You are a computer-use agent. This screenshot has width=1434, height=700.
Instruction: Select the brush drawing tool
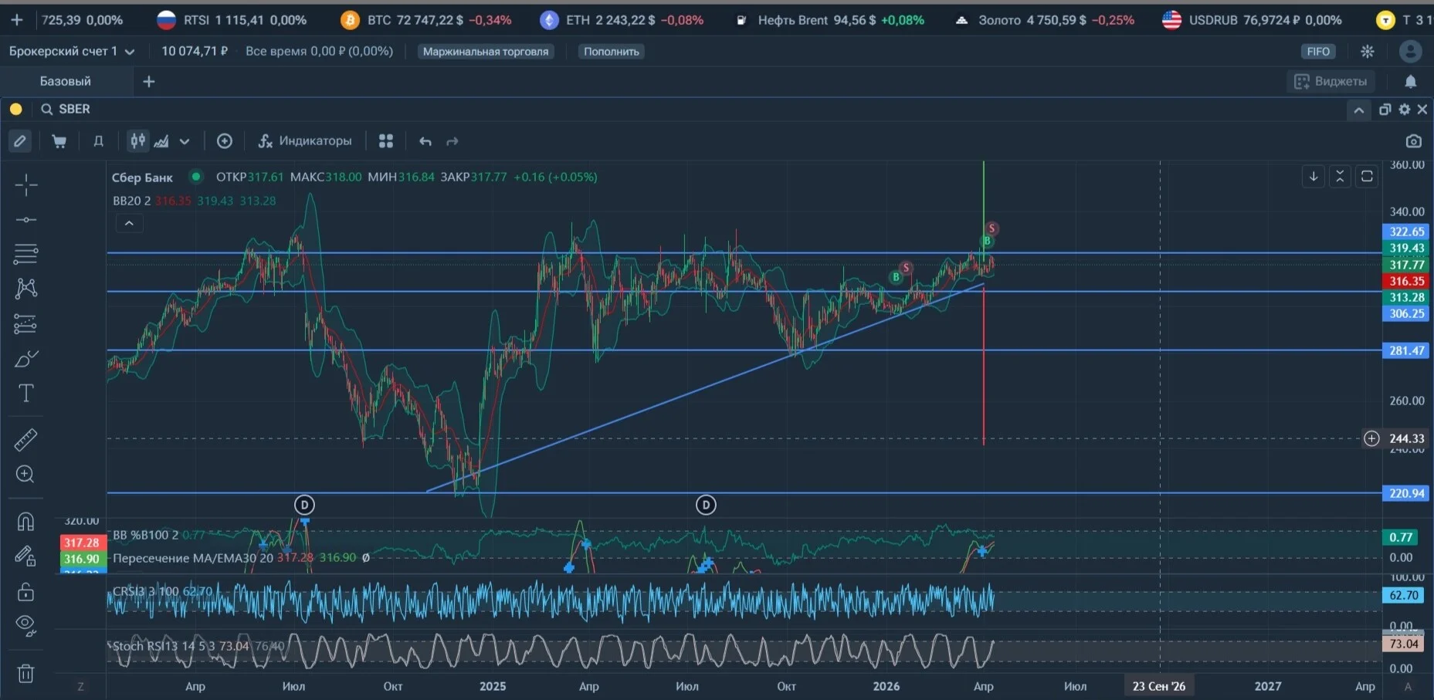(x=25, y=359)
